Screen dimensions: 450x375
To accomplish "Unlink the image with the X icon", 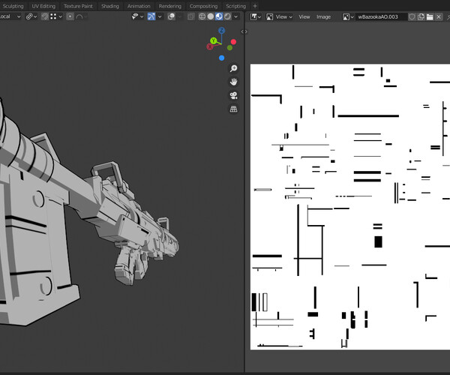I will click(439, 17).
